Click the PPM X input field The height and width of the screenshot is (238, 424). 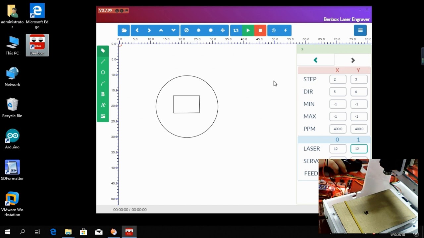point(338,129)
